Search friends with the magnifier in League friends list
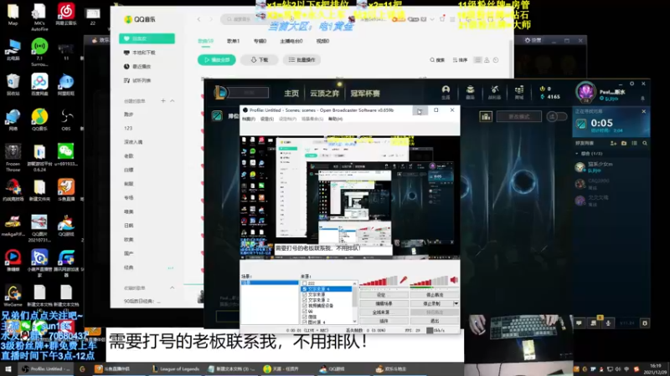This screenshot has width=670, height=376. [x=645, y=143]
